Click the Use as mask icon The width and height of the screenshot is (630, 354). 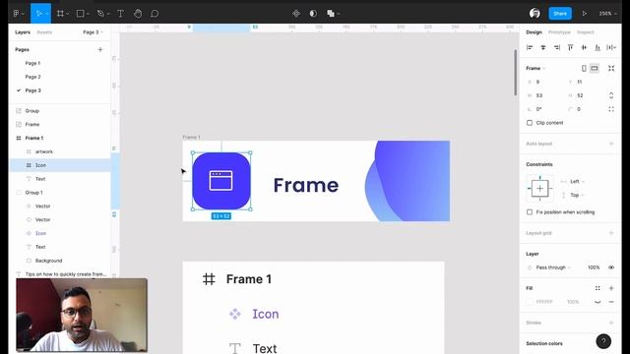pos(313,13)
